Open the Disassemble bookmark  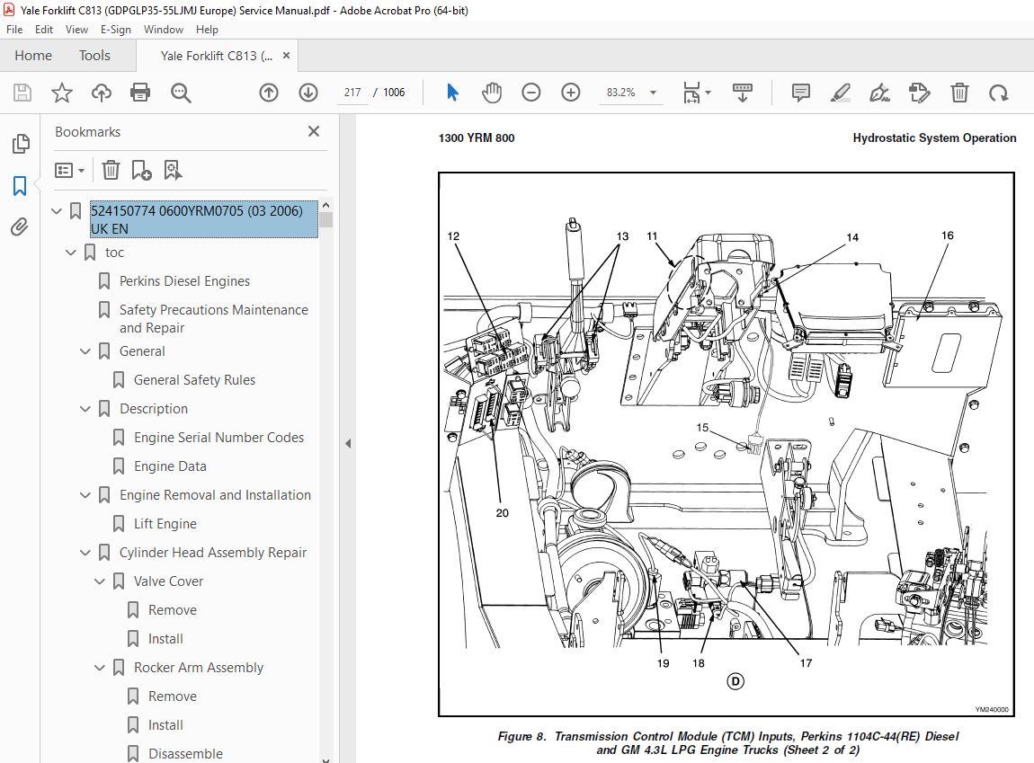(185, 754)
